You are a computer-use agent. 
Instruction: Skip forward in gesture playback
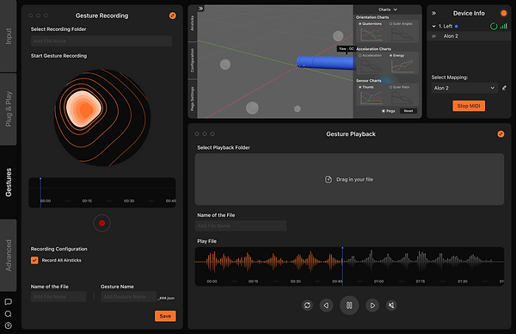(372, 306)
